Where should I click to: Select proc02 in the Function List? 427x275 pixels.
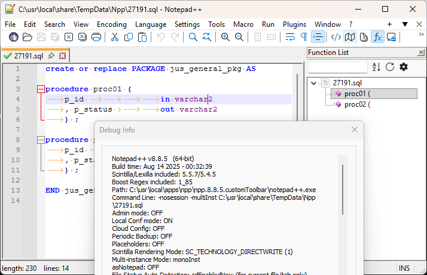point(356,104)
